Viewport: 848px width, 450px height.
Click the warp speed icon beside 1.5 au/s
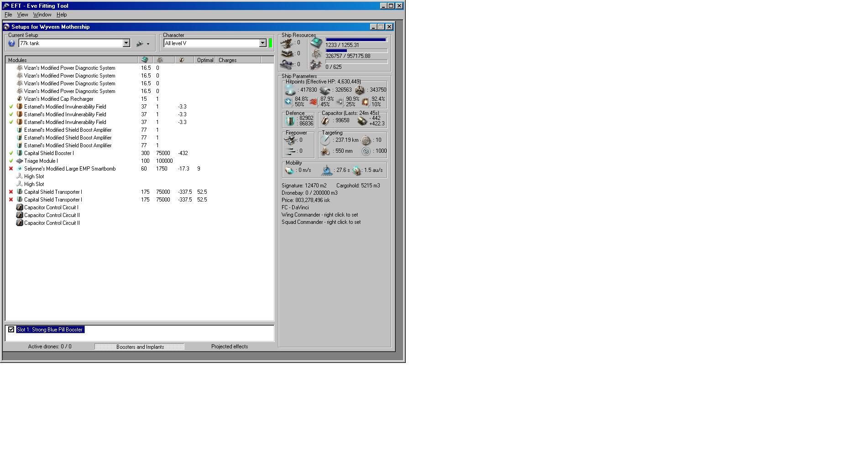(x=357, y=171)
